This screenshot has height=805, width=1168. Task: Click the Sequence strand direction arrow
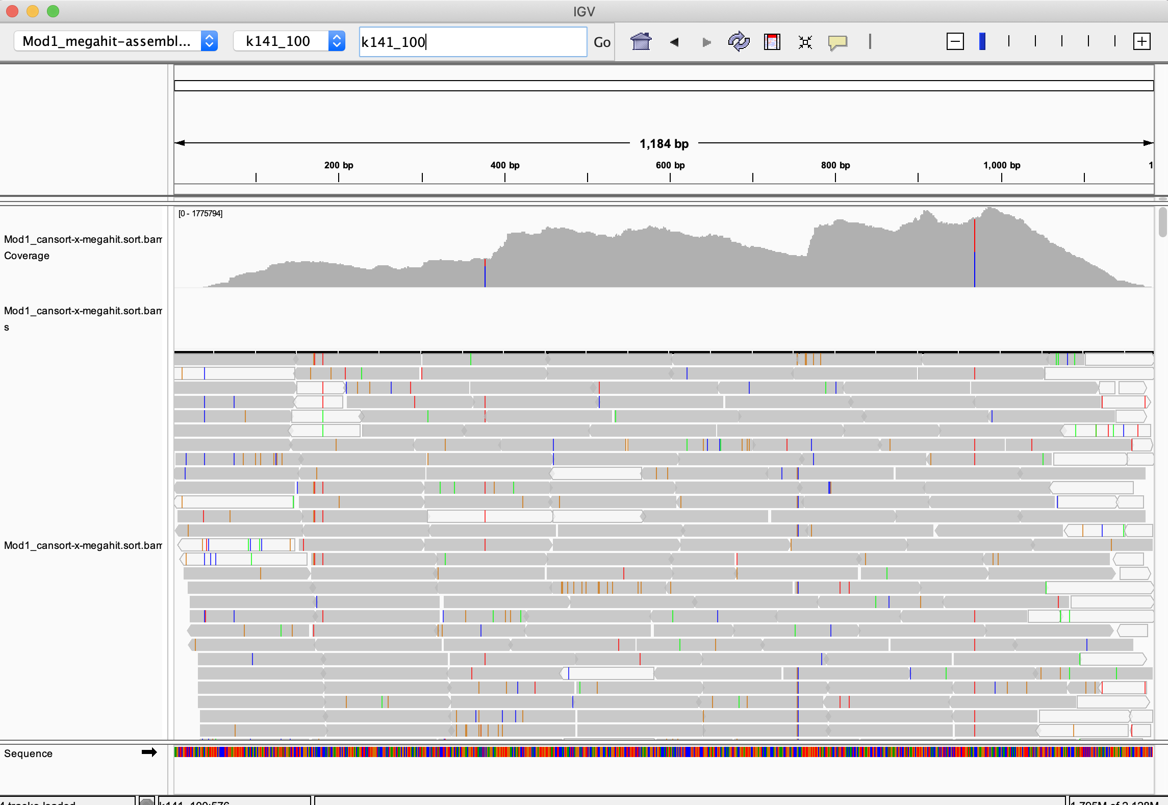click(x=149, y=752)
